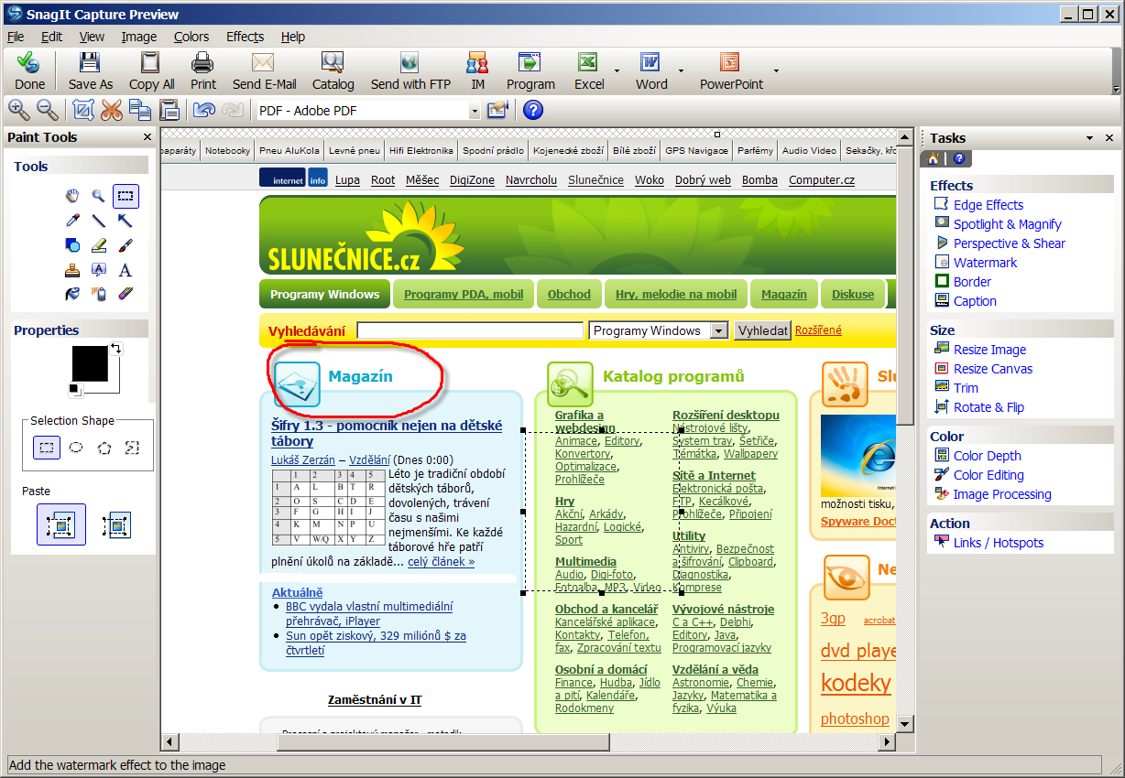Viewport: 1125px width, 778px height.
Task: Select the Eyedropper tool
Action: pyautogui.click(x=72, y=221)
